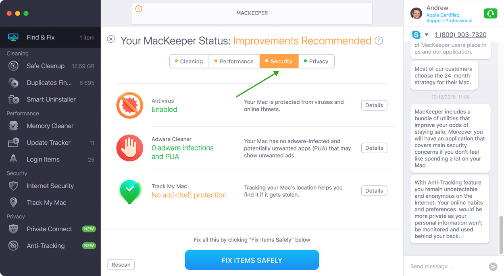Click the Rescan button

click(x=121, y=265)
